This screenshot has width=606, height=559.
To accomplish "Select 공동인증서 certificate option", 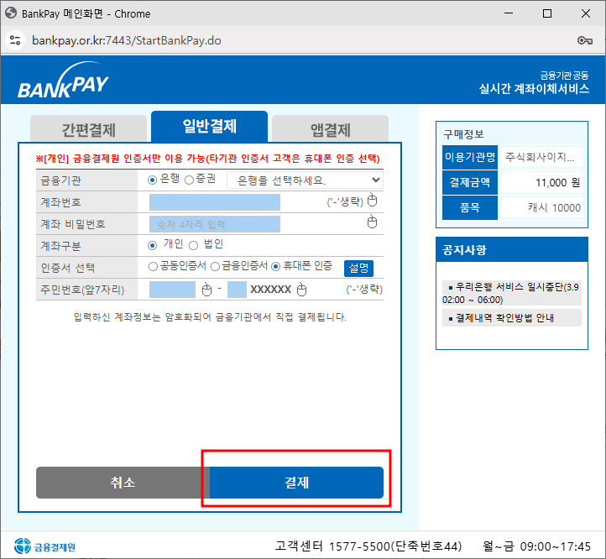I will point(153,267).
